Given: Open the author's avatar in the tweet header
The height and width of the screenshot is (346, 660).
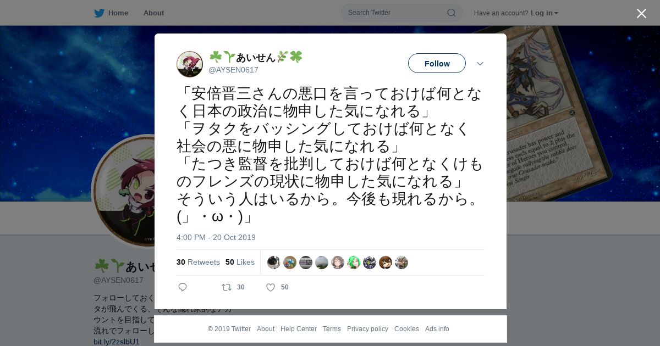Looking at the screenshot, I should [x=190, y=64].
